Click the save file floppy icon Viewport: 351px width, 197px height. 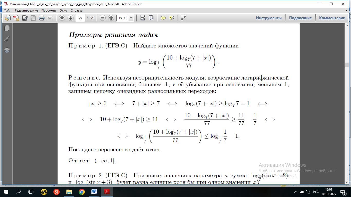click(x=33, y=18)
